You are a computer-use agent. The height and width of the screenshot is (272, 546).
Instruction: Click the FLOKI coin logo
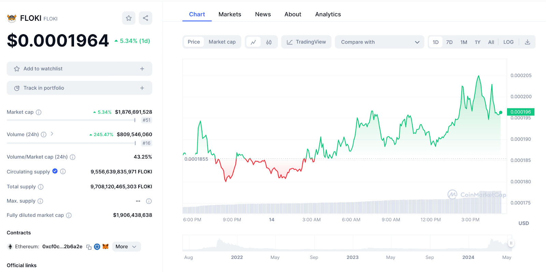(12, 18)
